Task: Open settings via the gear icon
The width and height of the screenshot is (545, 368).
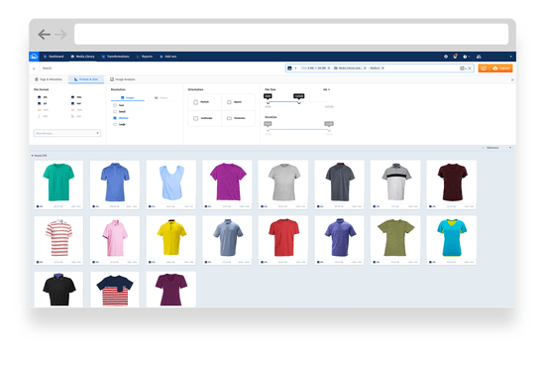Action: pyautogui.click(x=446, y=57)
